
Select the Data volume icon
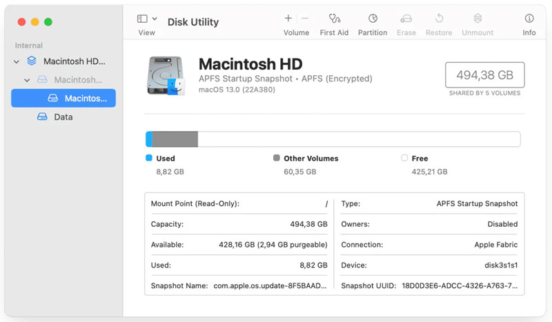pyautogui.click(x=42, y=117)
